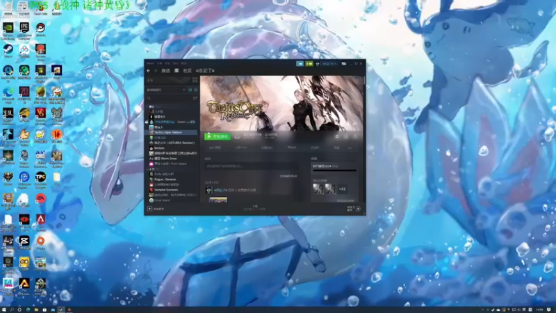Open the first unlocked achievement thumbnail

pyautogui.click(x=318, y=188)
